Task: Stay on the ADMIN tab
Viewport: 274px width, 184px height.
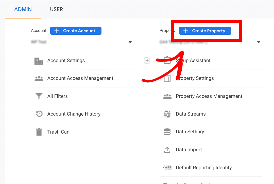Action: click(x=23, y=9)
